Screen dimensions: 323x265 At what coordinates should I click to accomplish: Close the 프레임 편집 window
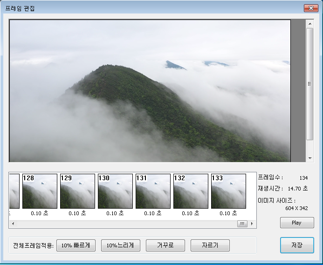311,8
